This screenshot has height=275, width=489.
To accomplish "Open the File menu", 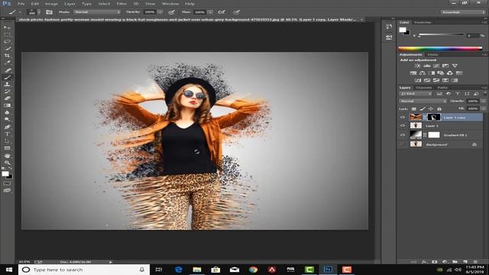I will 21,4.
